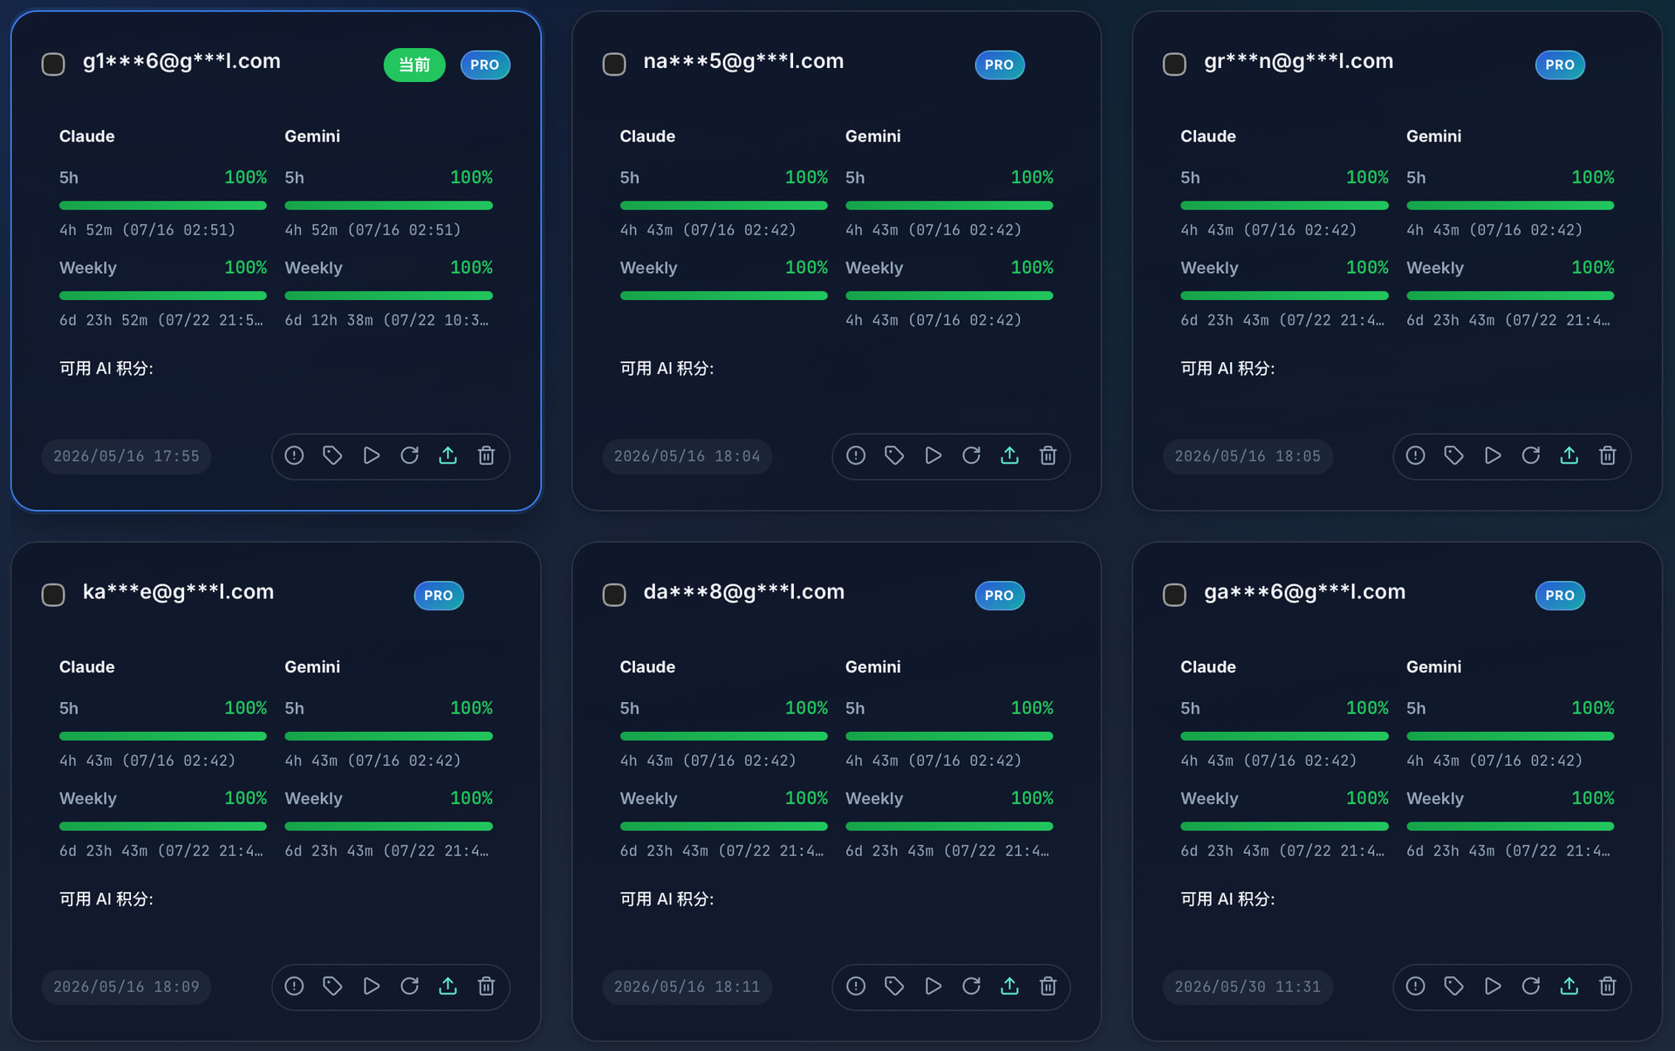Click the green 当前 badge

(x=414, y=65)
